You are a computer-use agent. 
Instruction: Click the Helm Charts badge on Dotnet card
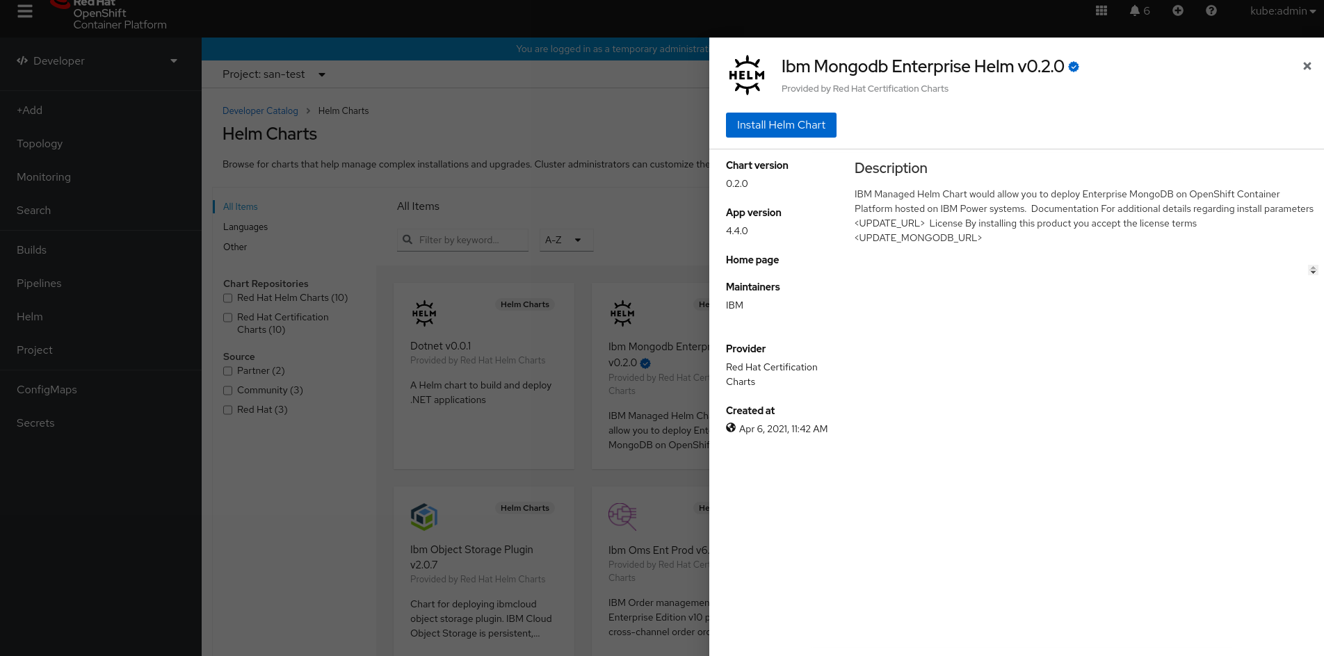(525, 304)
